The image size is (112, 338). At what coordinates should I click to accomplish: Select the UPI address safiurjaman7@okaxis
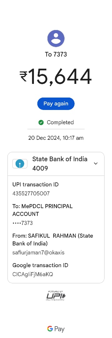tap(38, 253)
